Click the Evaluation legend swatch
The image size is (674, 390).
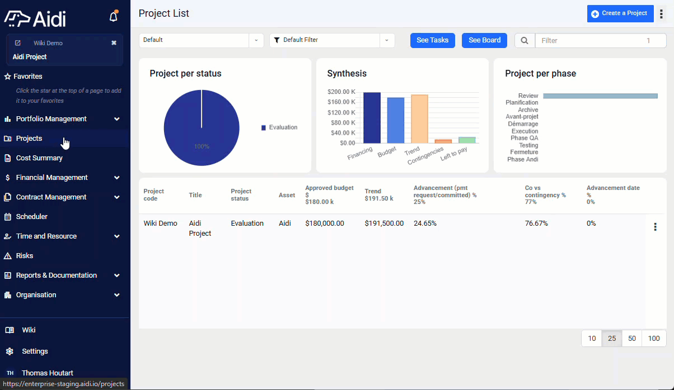pyautogui.click(x=264, y=128)
